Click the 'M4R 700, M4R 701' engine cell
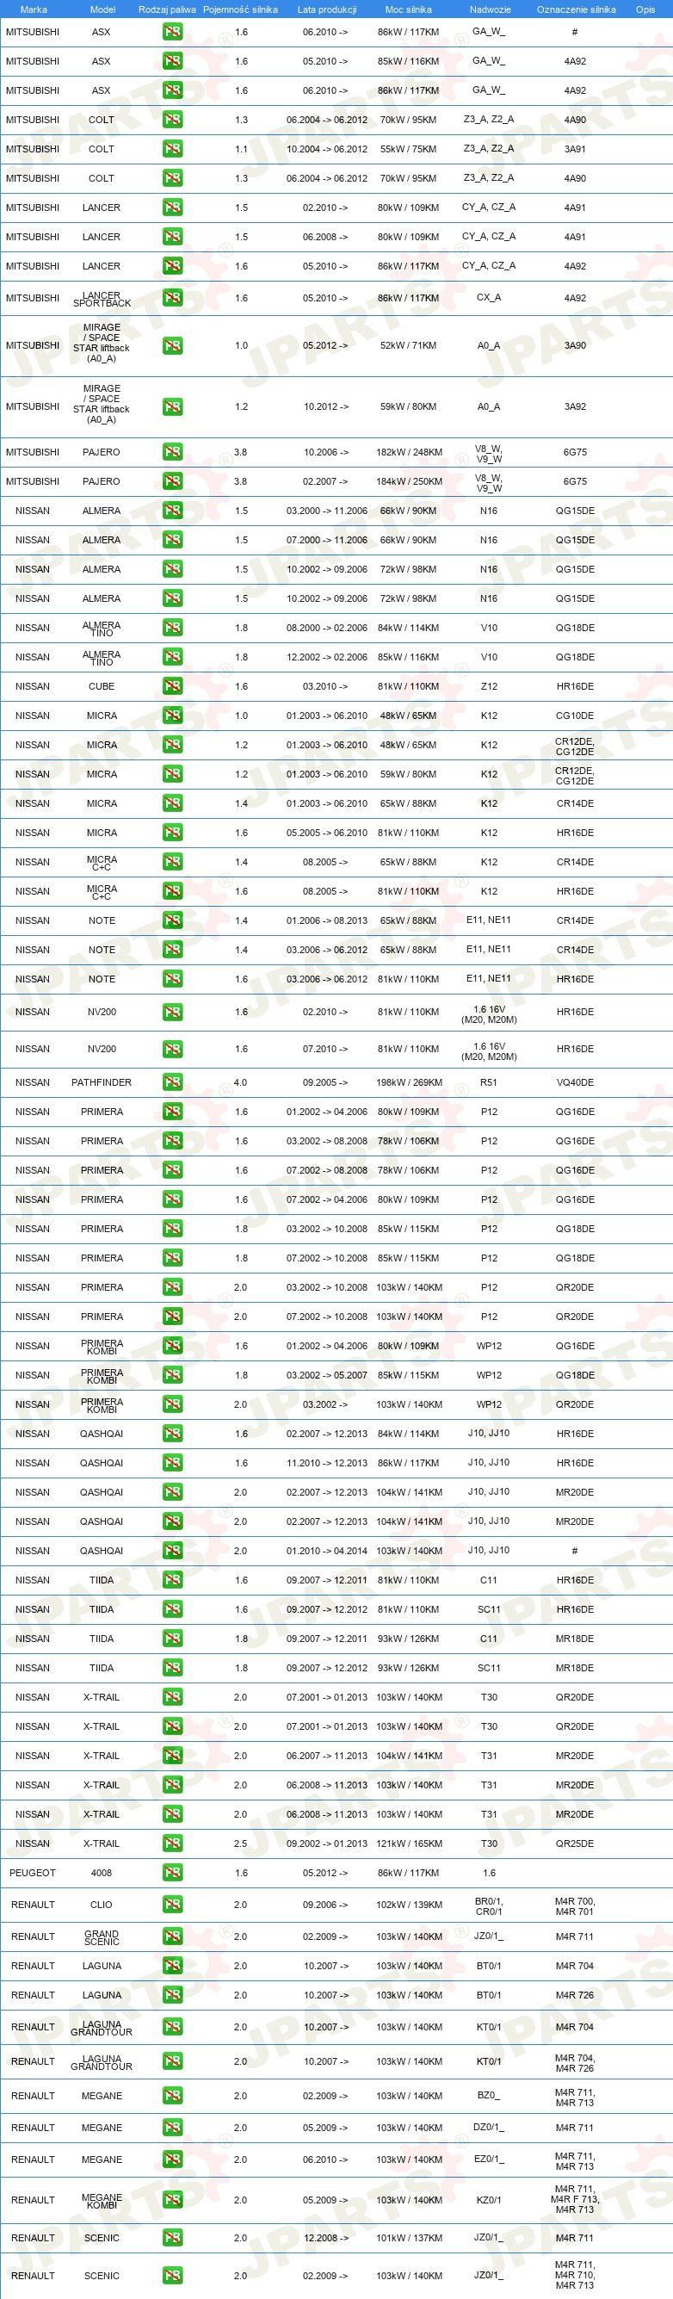 [575, 1907]
